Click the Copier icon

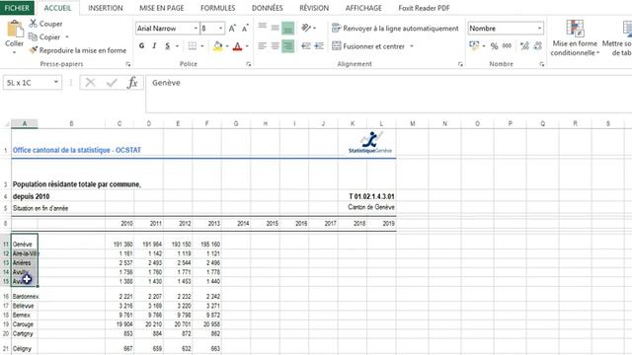[x=33, y=36]
